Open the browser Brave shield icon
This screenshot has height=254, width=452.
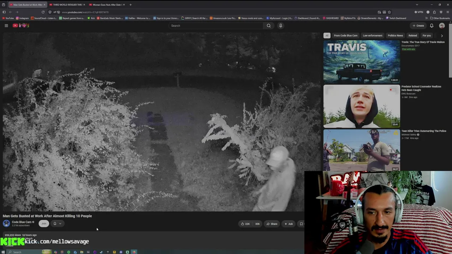pyautogui.click(x=441, y=12)
